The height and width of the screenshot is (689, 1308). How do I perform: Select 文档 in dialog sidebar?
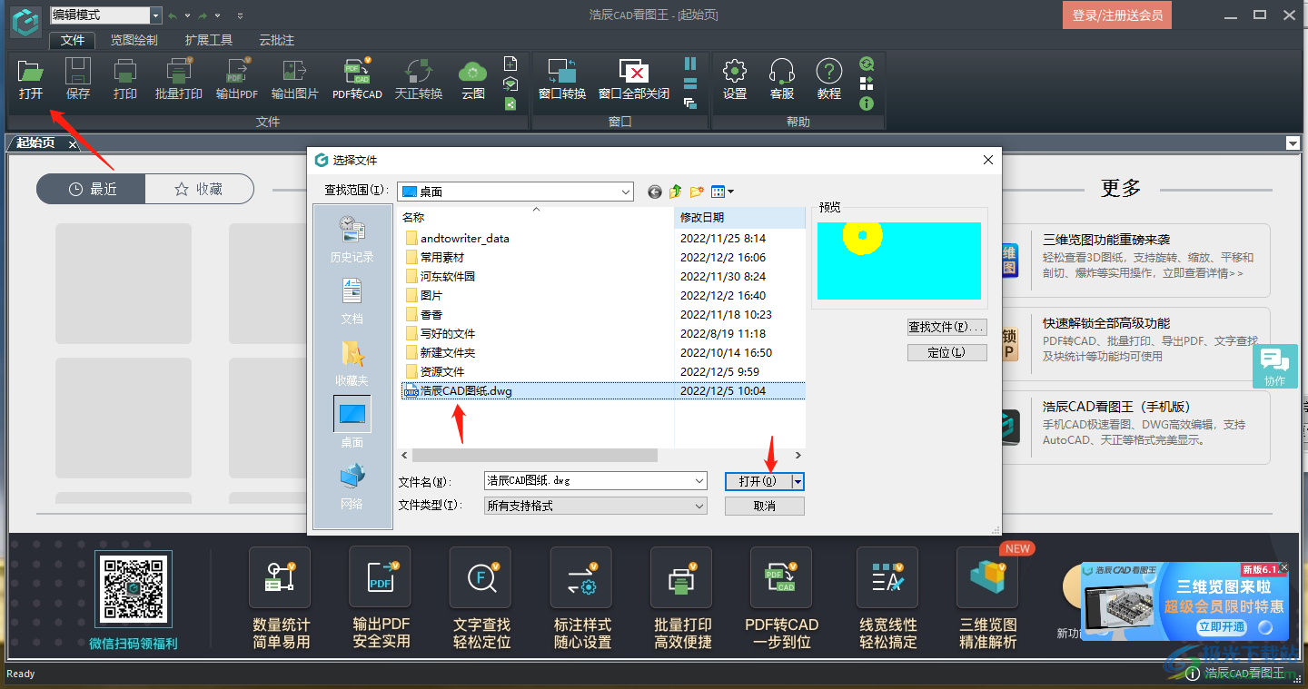[x=352, y=301]
